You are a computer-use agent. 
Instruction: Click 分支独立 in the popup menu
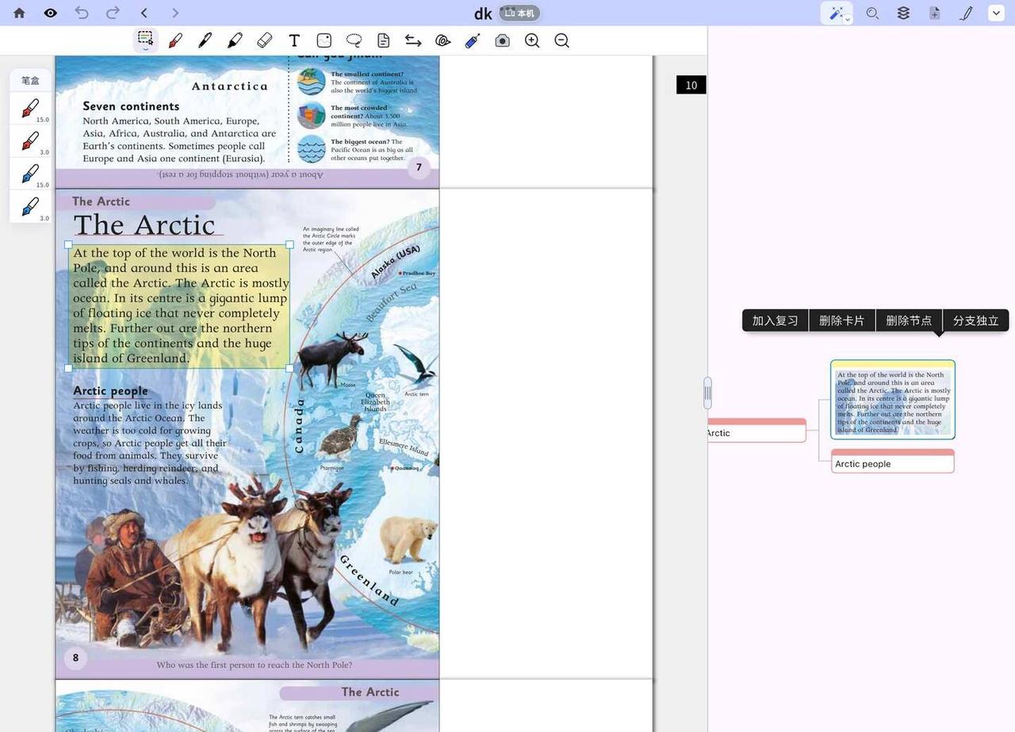975,320
